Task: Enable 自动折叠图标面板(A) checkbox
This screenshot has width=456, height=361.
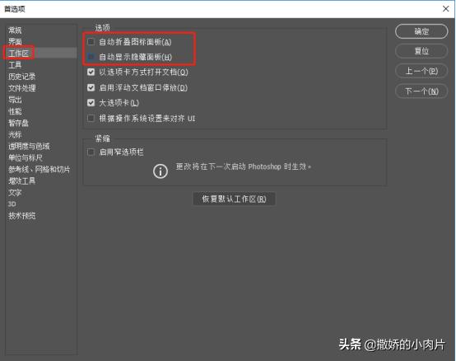Action: coord(91,42)
